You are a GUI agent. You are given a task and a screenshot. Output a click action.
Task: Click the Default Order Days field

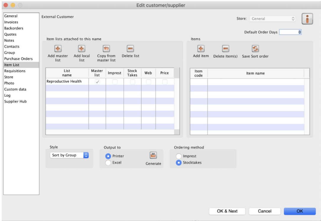coord(290,32)
